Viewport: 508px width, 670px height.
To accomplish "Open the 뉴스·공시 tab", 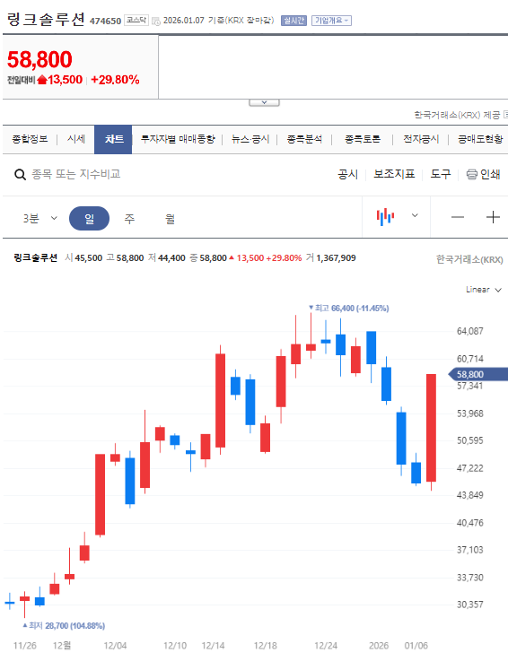I will [x=250, y=139].
